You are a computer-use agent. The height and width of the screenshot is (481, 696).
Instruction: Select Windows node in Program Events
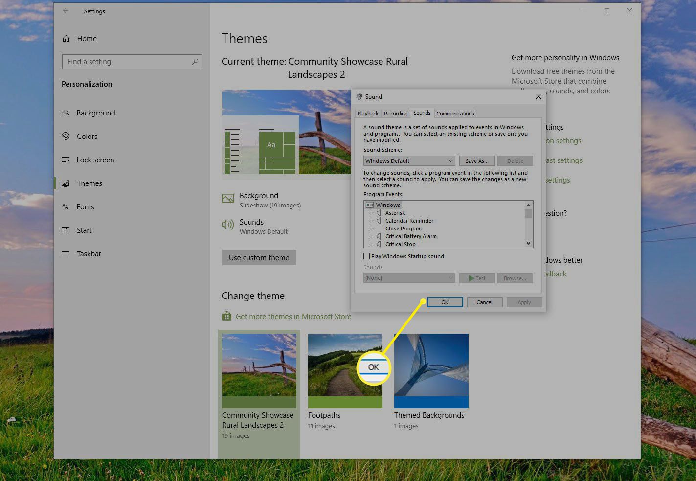388,205
